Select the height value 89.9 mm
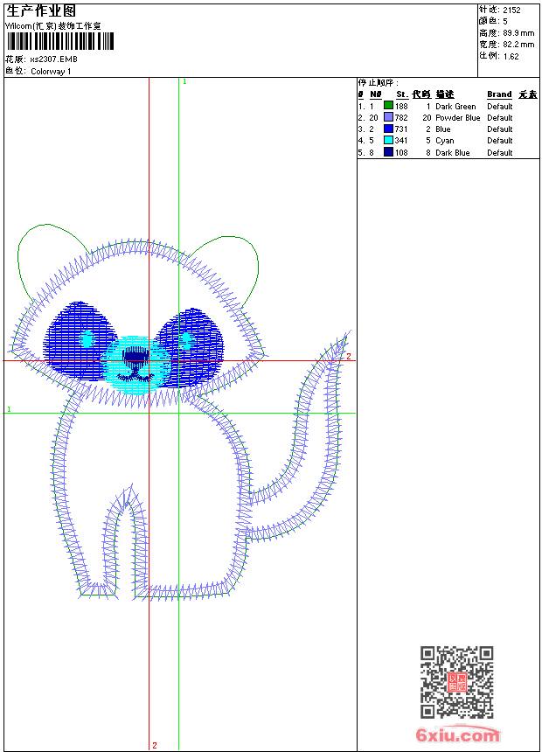 click(518, 33)
